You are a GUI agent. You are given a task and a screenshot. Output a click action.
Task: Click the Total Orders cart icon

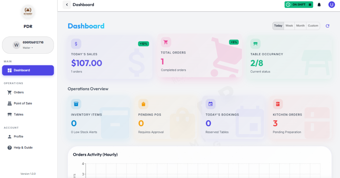166,42
